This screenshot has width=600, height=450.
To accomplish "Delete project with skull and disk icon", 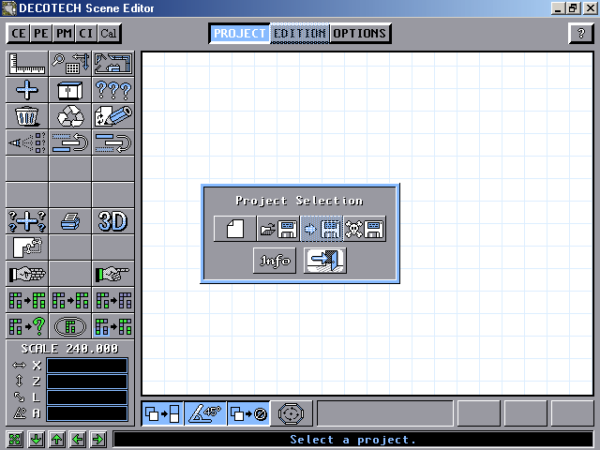I will [365, 229].
